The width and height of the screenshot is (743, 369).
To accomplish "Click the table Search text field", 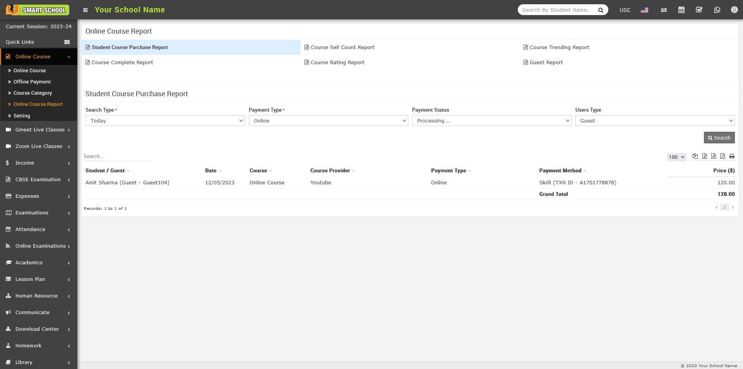I will [x=117, y=156].
